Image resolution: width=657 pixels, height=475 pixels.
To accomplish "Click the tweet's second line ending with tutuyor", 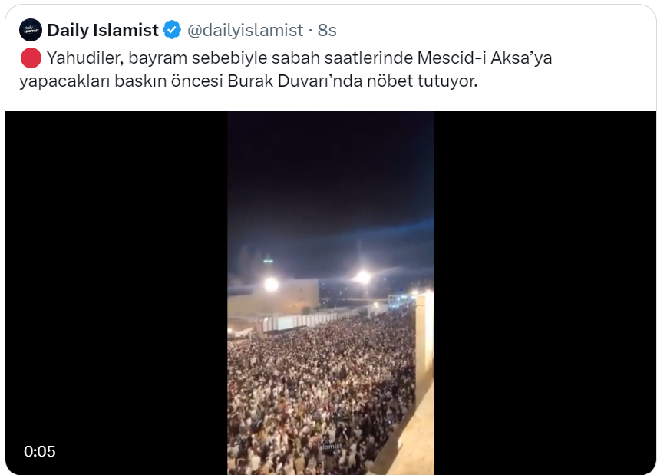I will tap(249, 81).
